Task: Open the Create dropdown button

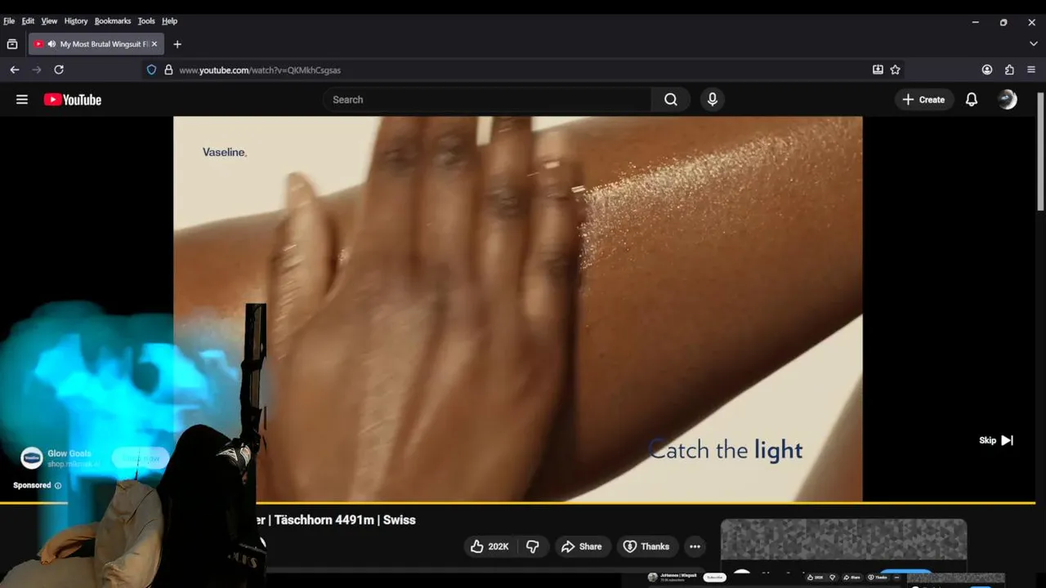Action: point(924,100)
